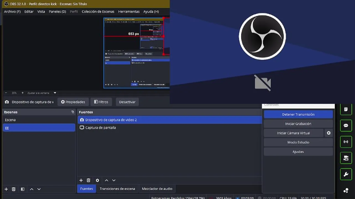The image size is (355, 199).
Task: Open the Perfil menu
Action: 74,12
